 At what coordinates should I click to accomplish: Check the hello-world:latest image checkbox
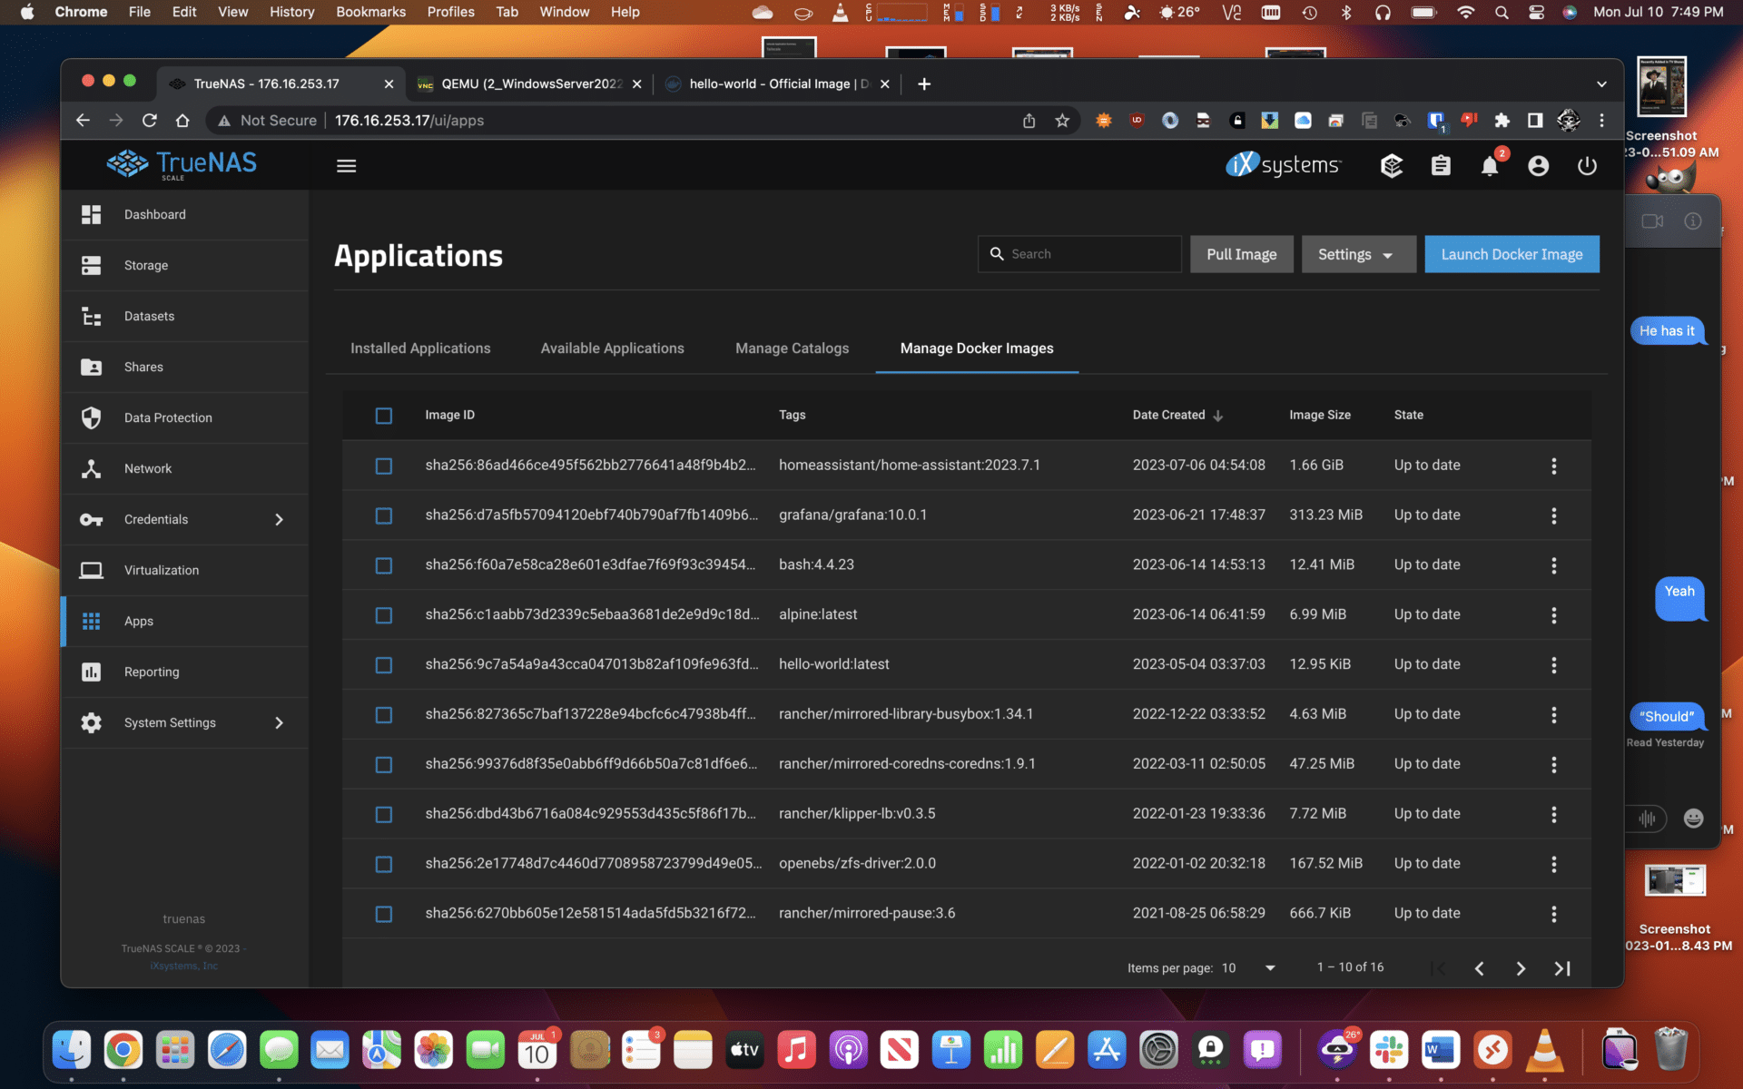pos(384,665)
